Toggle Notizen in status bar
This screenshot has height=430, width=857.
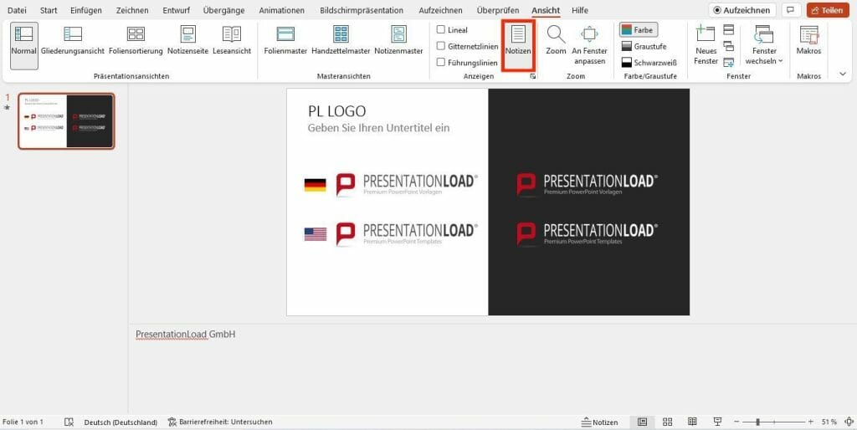pyautogui.click(x=599, y=422)
